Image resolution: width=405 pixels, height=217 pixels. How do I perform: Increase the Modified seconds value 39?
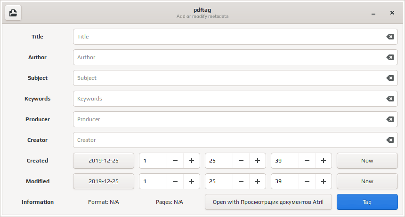[x=324, y=181]
